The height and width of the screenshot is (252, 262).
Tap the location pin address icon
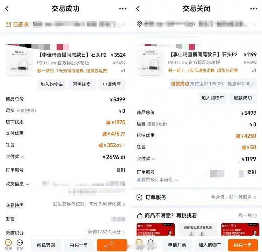(x=139, y=24)
